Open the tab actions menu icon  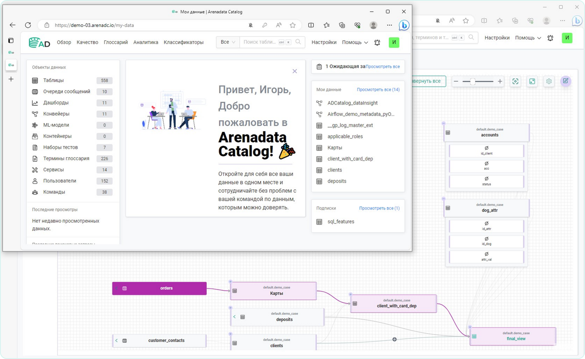tap(11, 41)
